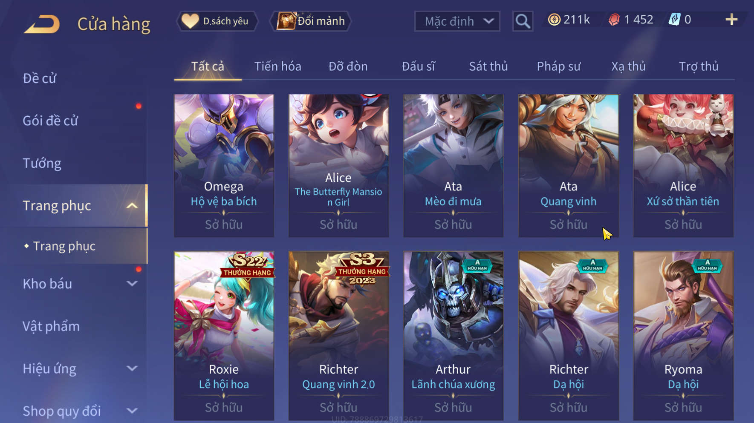Open Gói đề cử in sidebar

point(50,121)
